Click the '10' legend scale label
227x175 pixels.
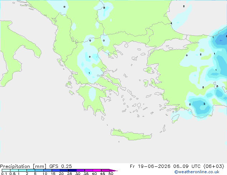(45, 174)
